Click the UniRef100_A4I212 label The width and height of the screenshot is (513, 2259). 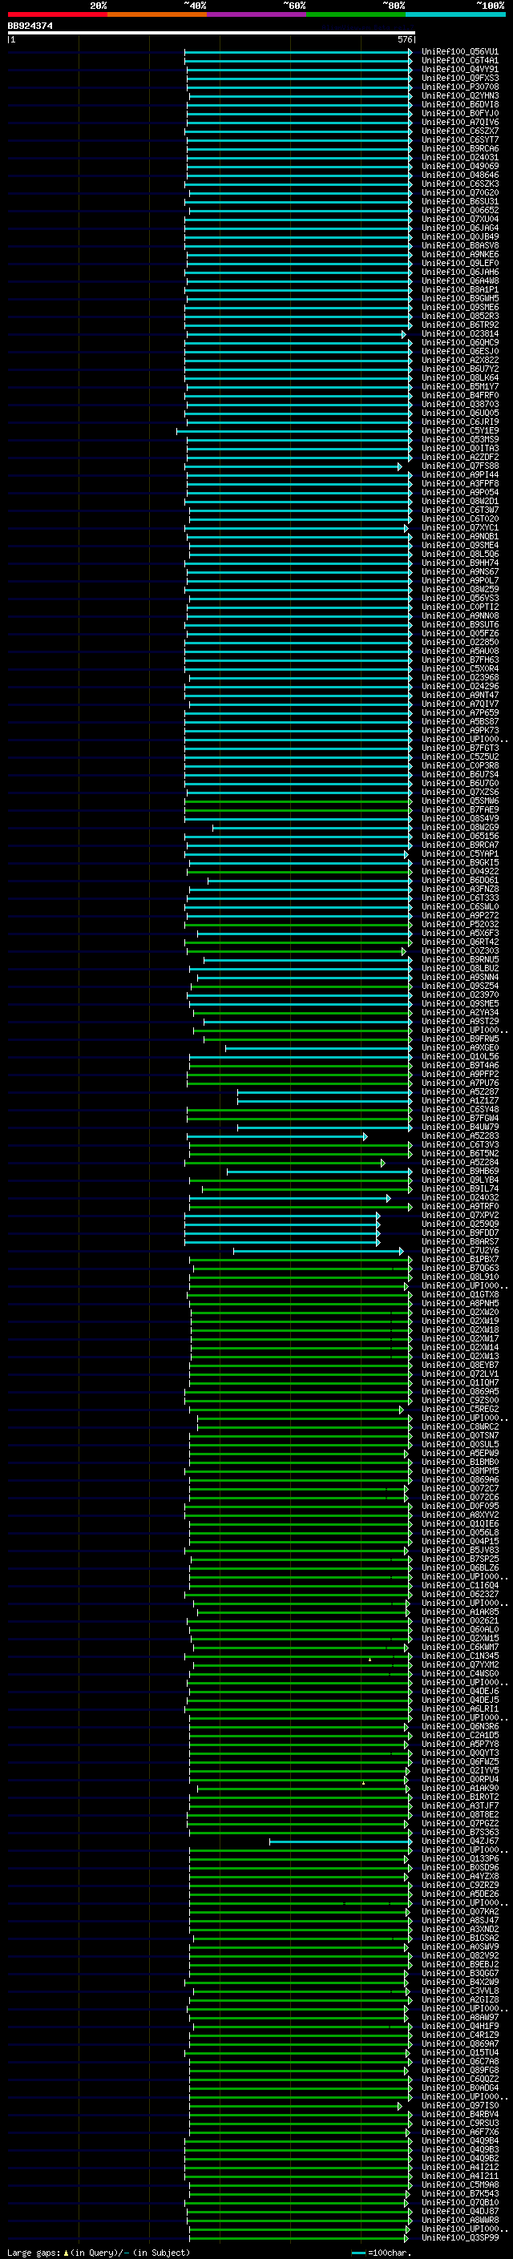[460, 2168]
